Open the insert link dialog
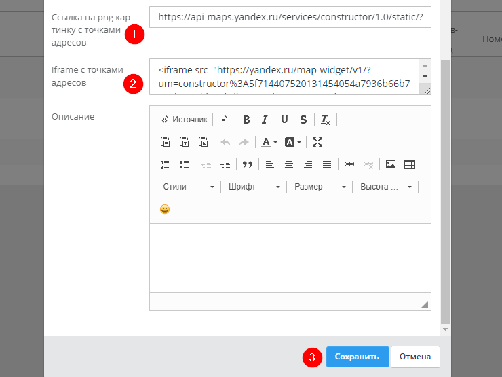502x377 pixels. click(x=349, y=164)
